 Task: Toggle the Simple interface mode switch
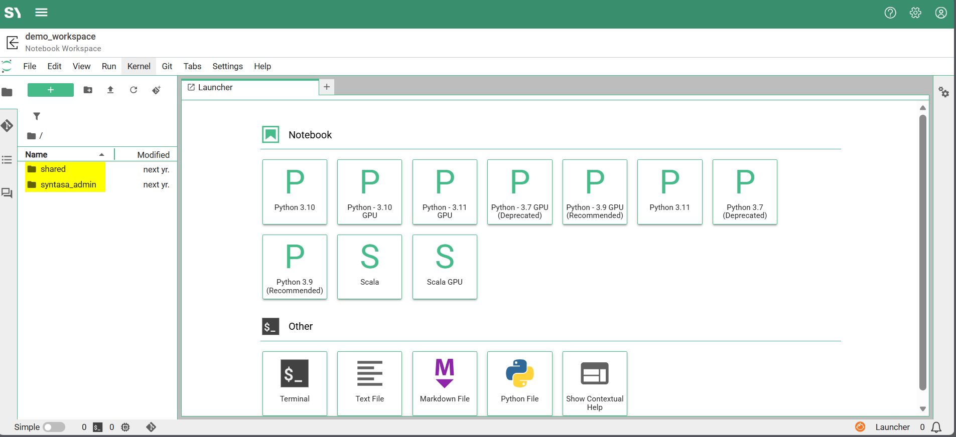54,427
